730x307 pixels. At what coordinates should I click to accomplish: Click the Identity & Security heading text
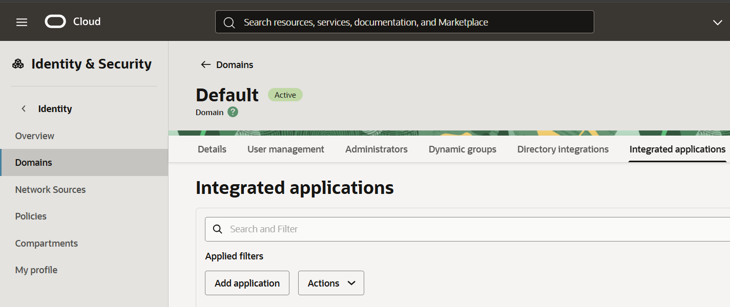click(x=91, y=64)
